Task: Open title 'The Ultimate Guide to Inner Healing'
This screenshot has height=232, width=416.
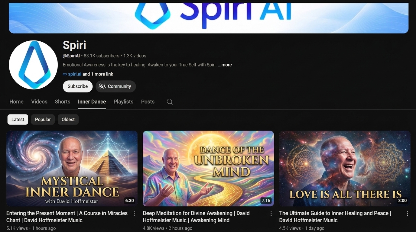Action: point(335,217)
